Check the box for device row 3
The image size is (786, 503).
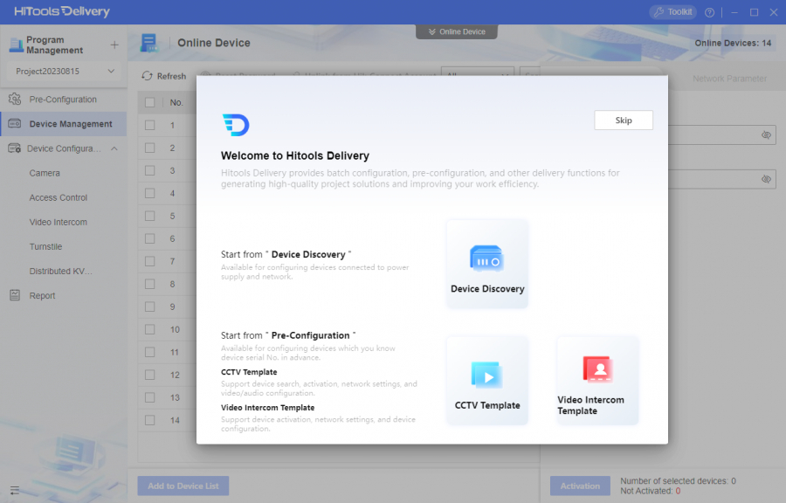coord(150,170)
